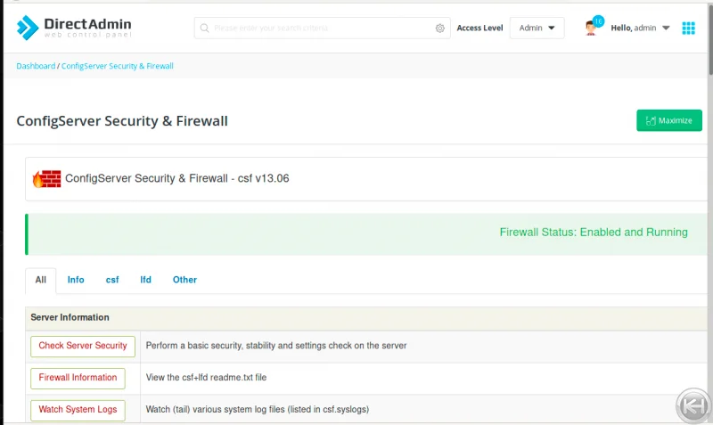This screenshot has height=425, width=713.
Task: Click the search magnifier icon
Action: (205, 29)
